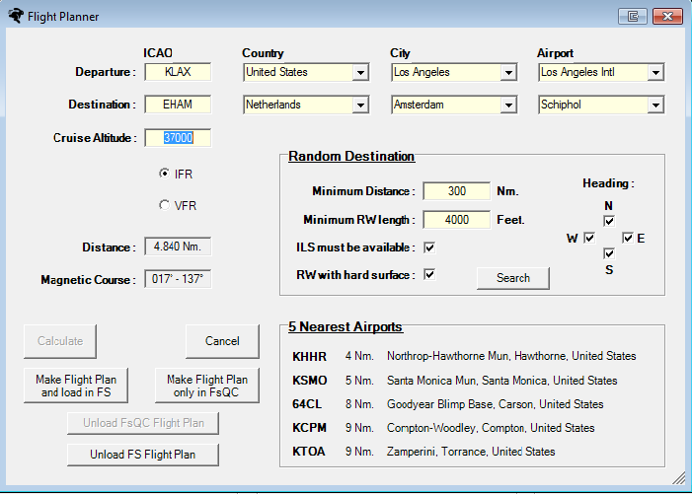Click Make Flight Plan only in FsQC
Viewport: 692px width, 494px height.
coord(207,386)
